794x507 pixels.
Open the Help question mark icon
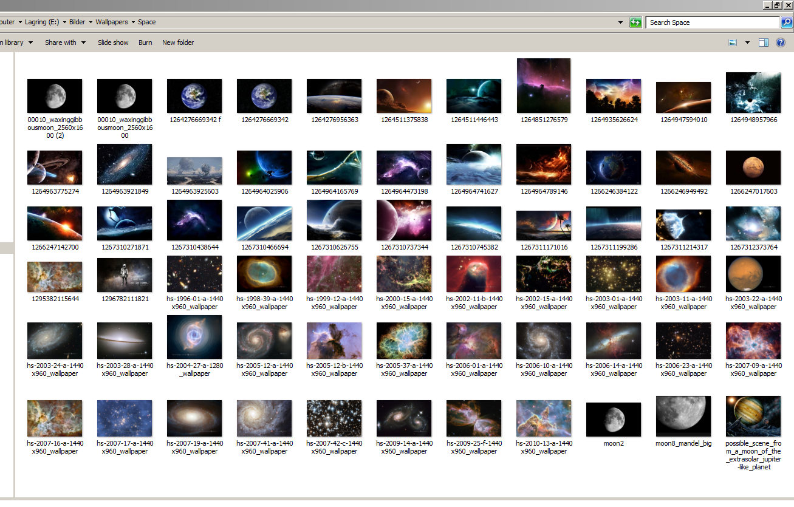[x=781, y=43]
